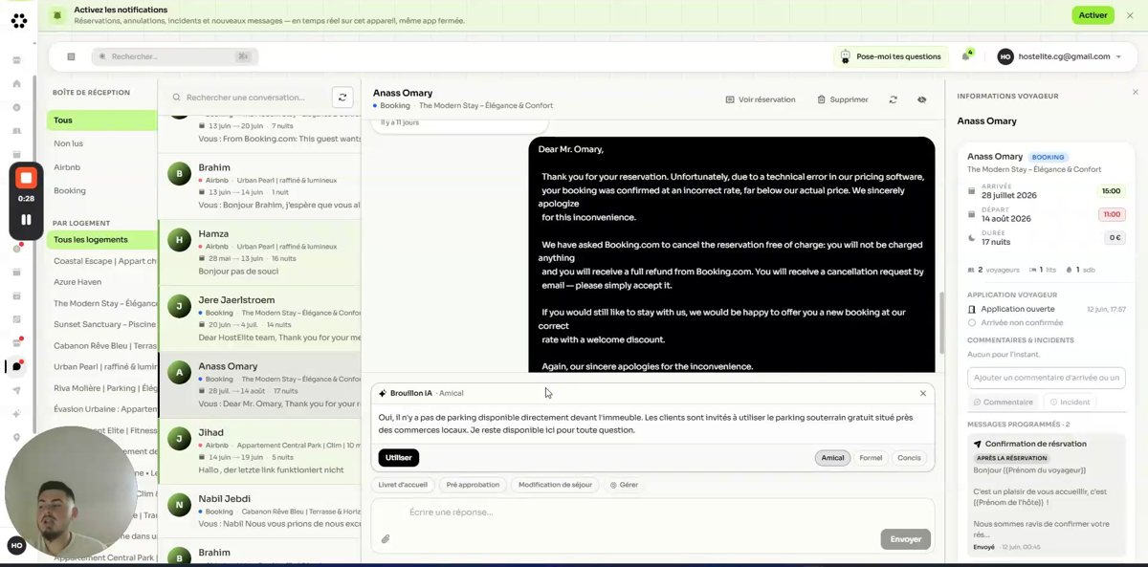Viewport: 1148px width, 567px height.
Task: Send the reply with Envoyer
Action: [905, 539]
